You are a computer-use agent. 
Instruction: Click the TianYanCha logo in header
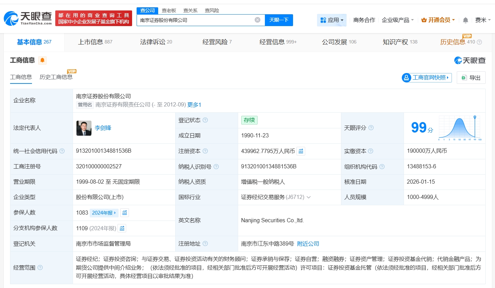click(x=28, y=18)
